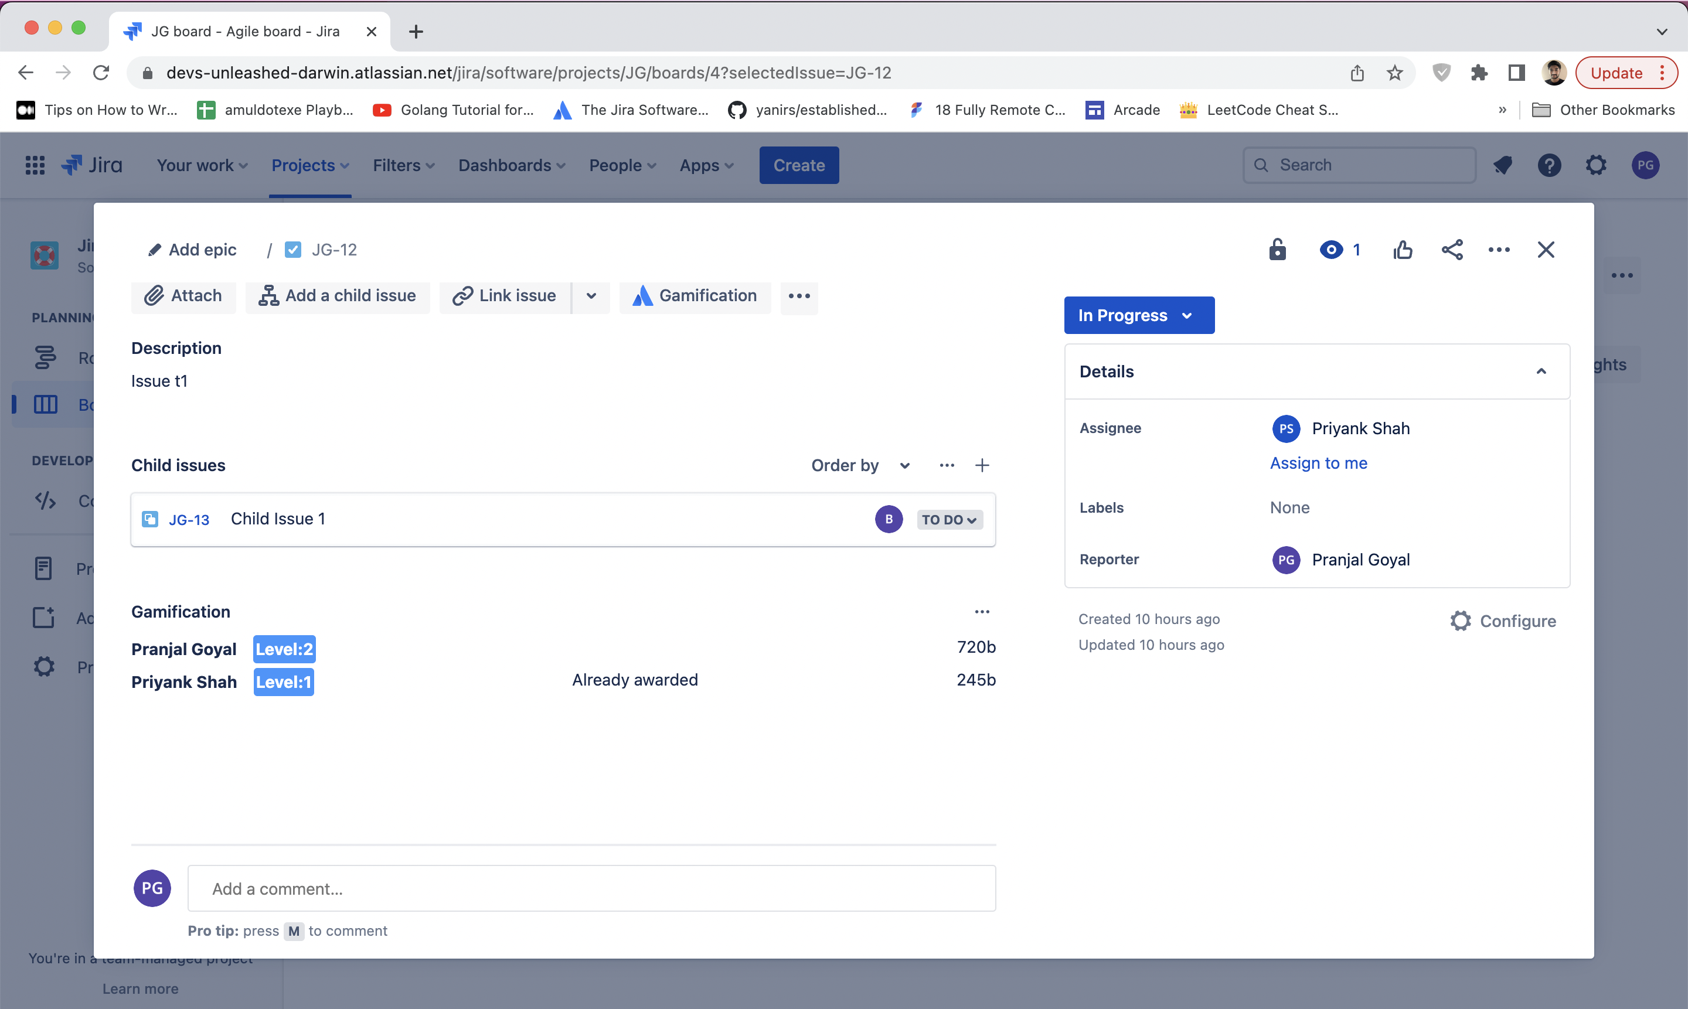Click the Jira app switcher grid icon
The width and height of the screenshot is (1688, 1009).
click(x=35, y=165)
